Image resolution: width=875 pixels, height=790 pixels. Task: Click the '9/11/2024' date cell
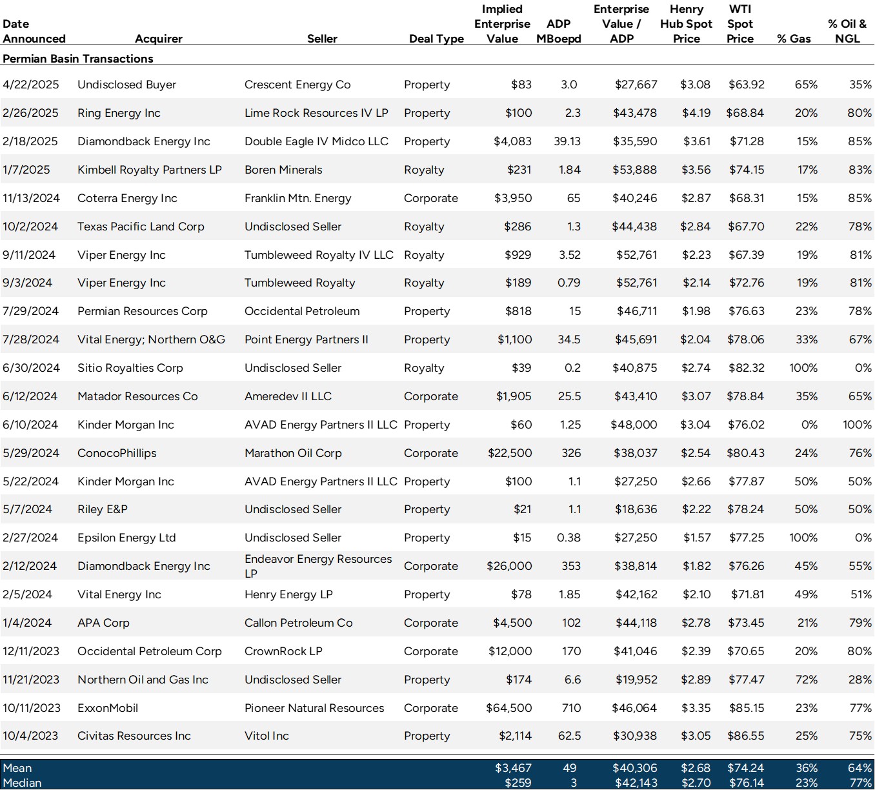pyautogui.click(x=29, y=255)
